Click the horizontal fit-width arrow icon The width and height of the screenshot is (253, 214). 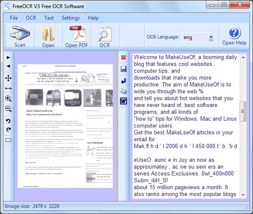point(9,89)
